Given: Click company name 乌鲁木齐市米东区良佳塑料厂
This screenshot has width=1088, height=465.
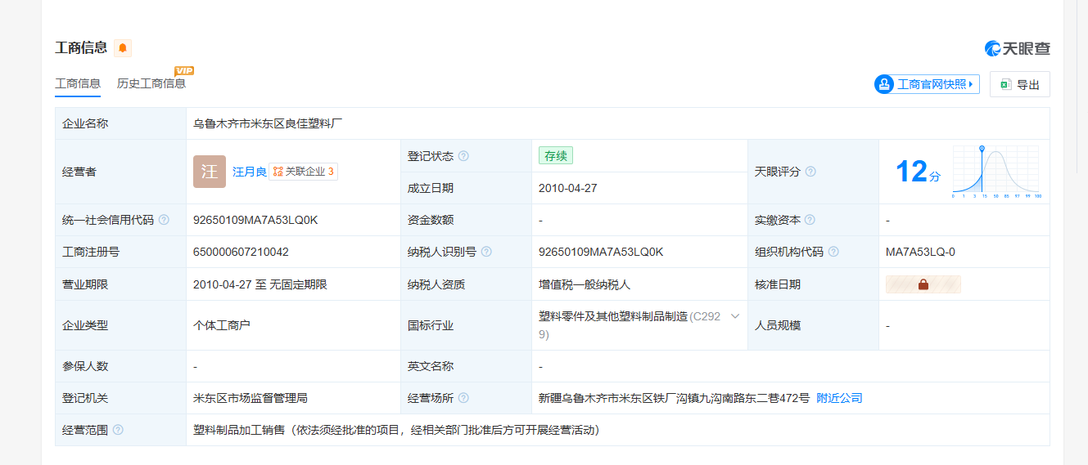Looking at the screenshot, I should [268, 124].
